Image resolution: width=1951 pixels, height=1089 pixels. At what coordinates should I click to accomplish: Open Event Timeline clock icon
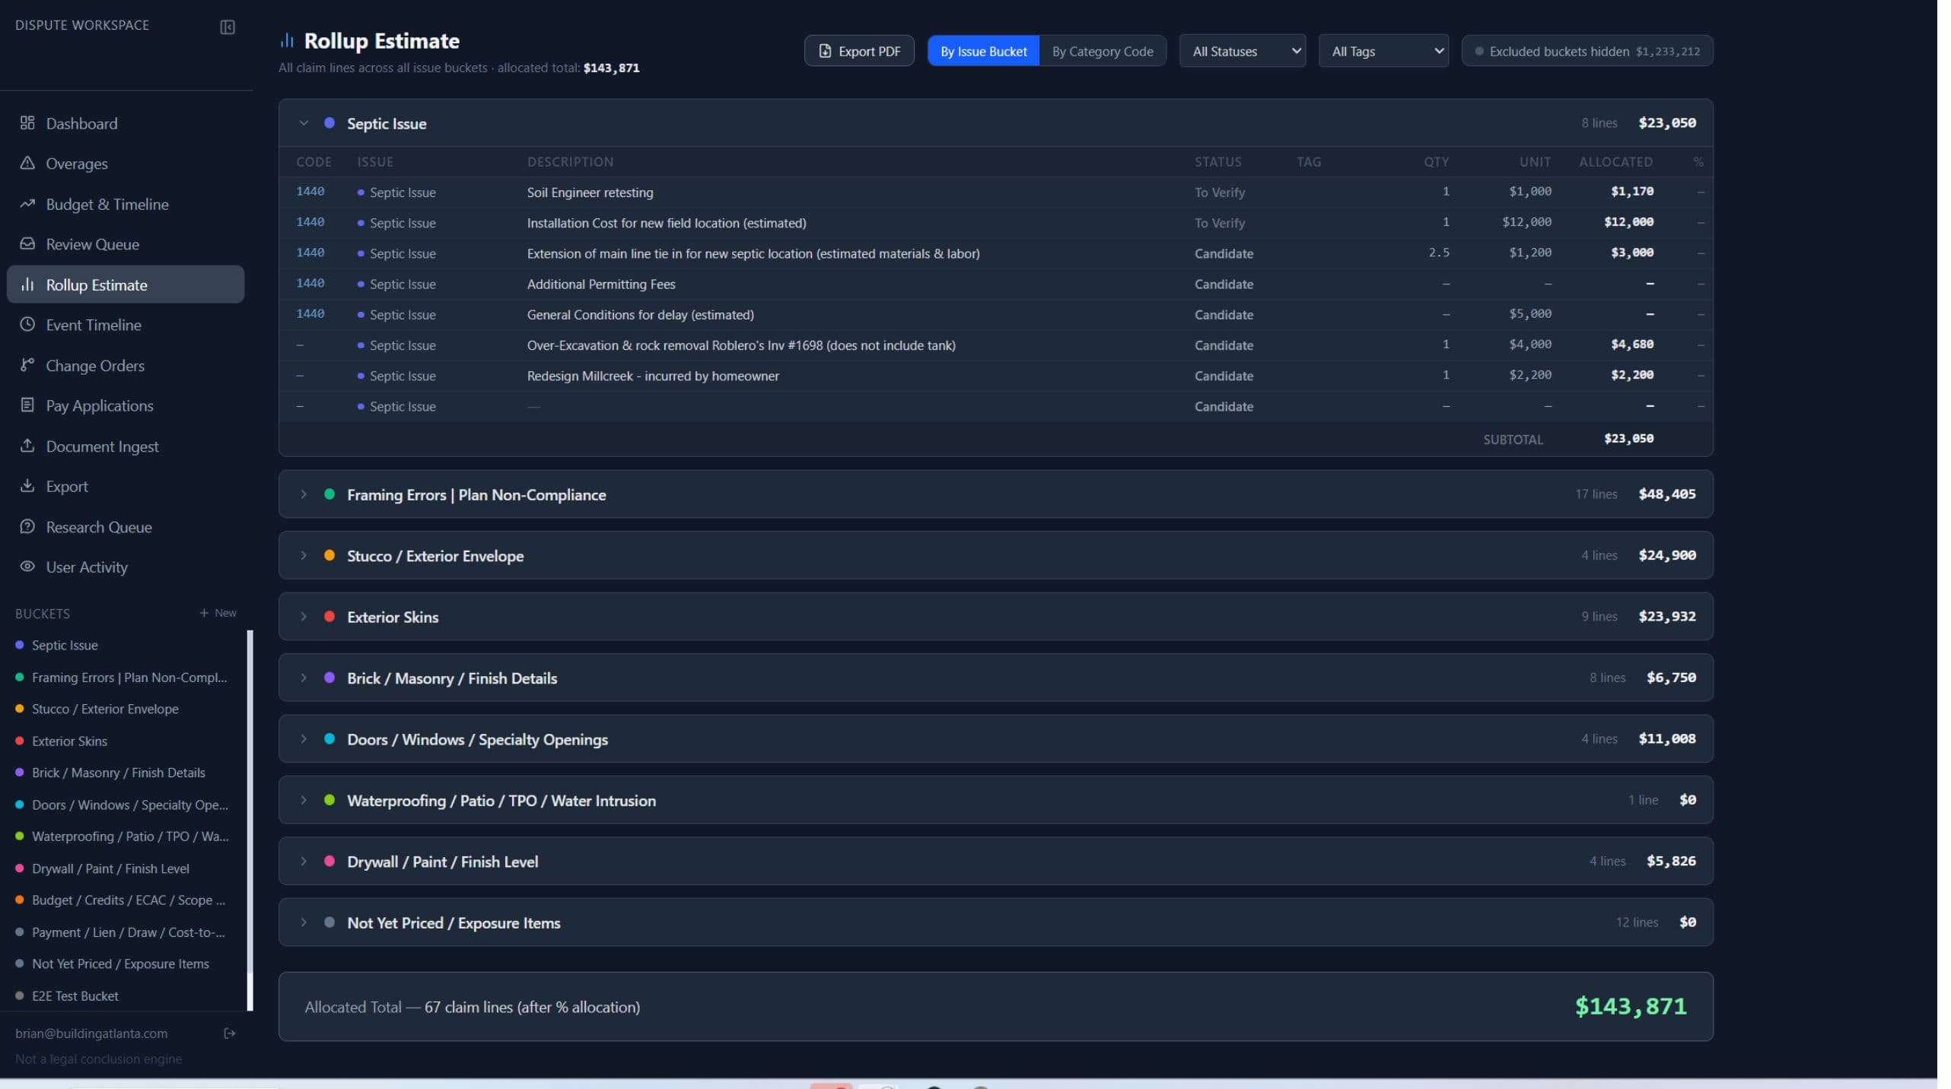tap(27, 325)
